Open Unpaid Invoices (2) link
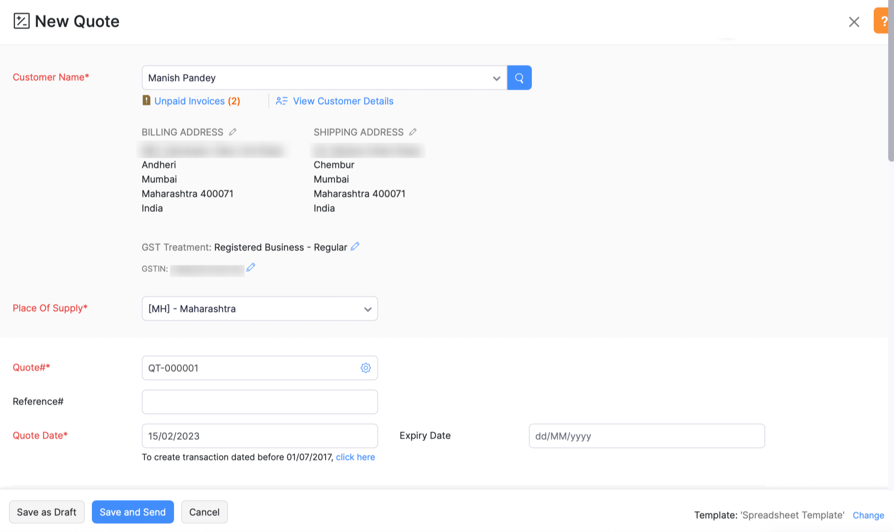The image size is (894, 532). click(x=197, y=101)
